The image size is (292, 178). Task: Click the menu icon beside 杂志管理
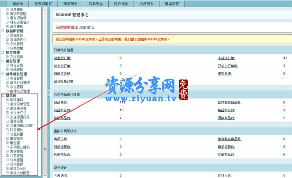click(7, 87)
